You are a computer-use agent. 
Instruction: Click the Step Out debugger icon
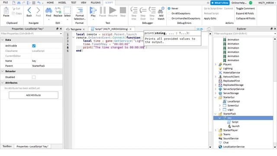[x=152, y=10]
